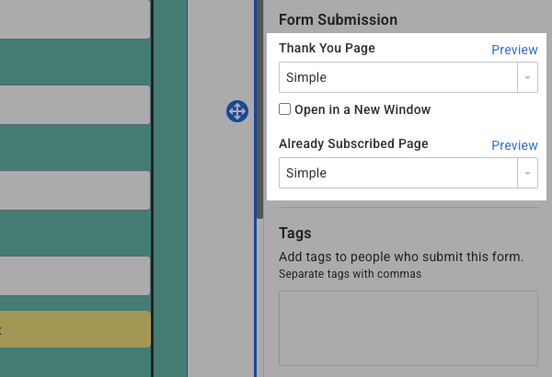552x377 pixels.
Task: Click inside the Tags text box
Action: tap(408, 328)
